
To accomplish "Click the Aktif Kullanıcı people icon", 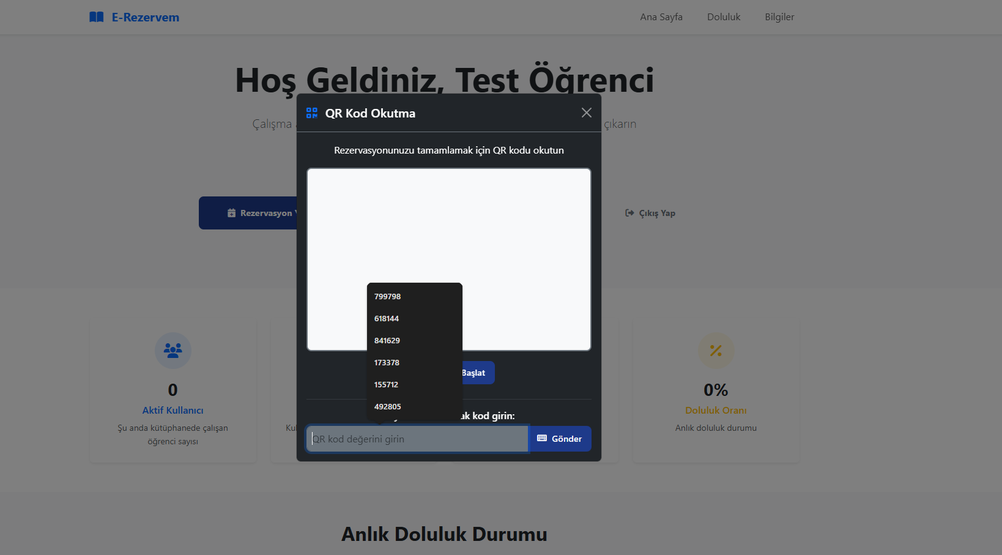I will tap(173, 350).
